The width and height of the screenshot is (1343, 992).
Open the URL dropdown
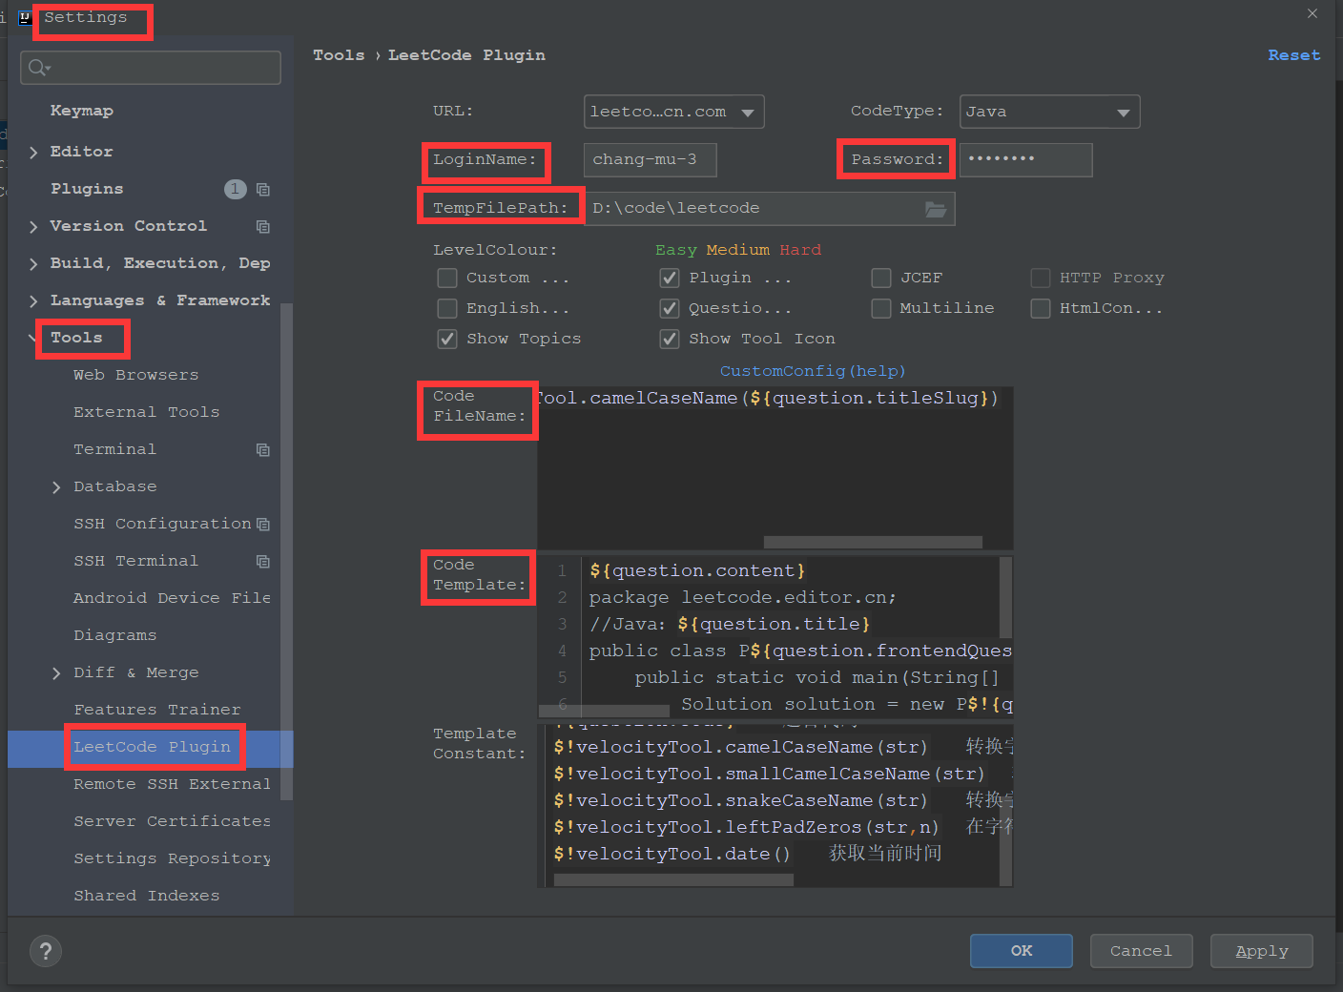point(673,112)
